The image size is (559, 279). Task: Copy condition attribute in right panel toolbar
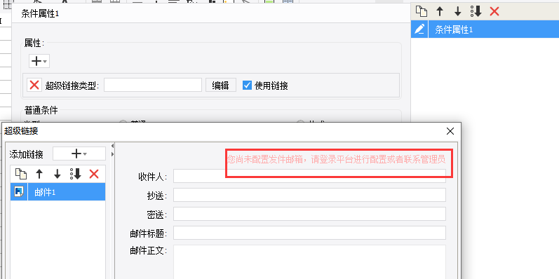pos(422,11)
